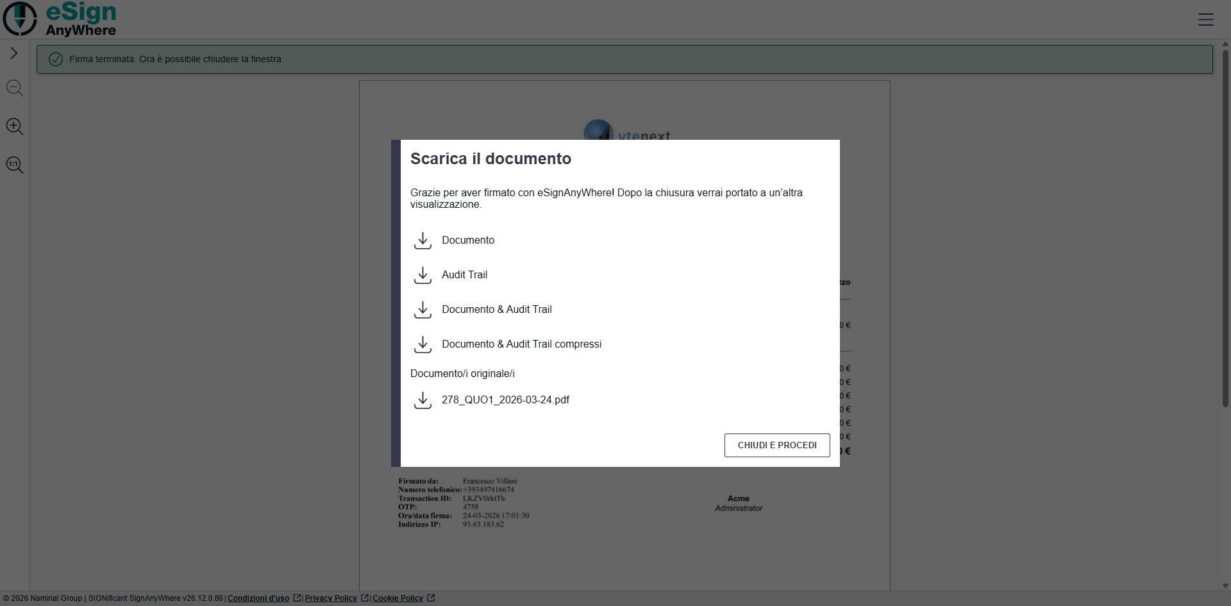Click phone number '+393497416674'
This screenshot has width=1231, height=606.
489,489
